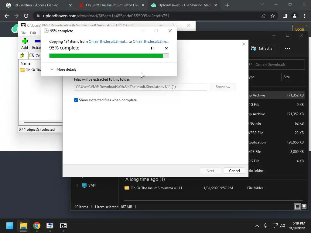Click the Next button
Screen dimensions: 311x233
point(210,171)
